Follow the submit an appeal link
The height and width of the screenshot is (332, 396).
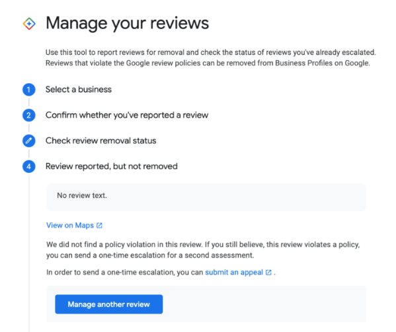234,273
